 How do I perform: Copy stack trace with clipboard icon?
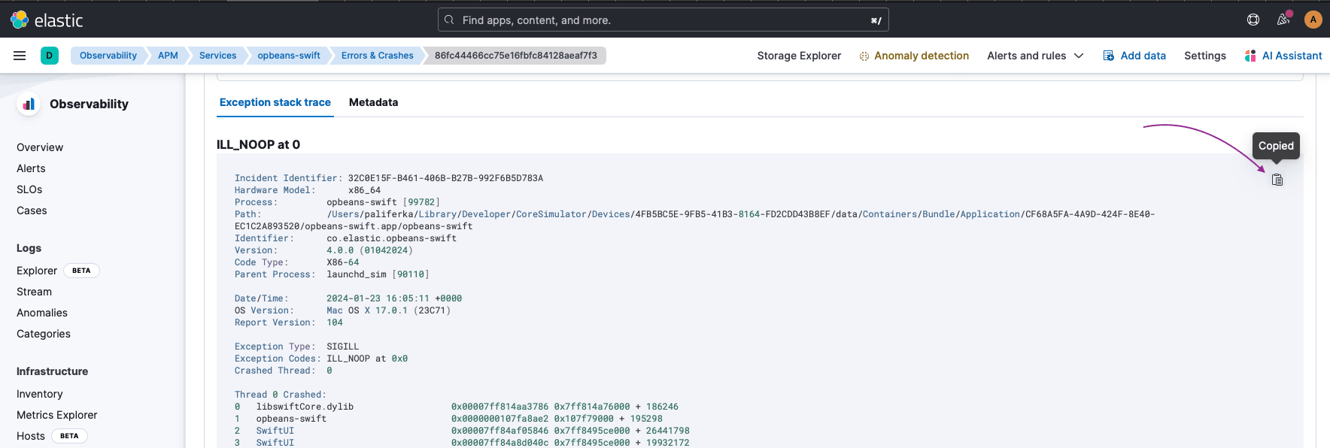(x=1277, y=180)
